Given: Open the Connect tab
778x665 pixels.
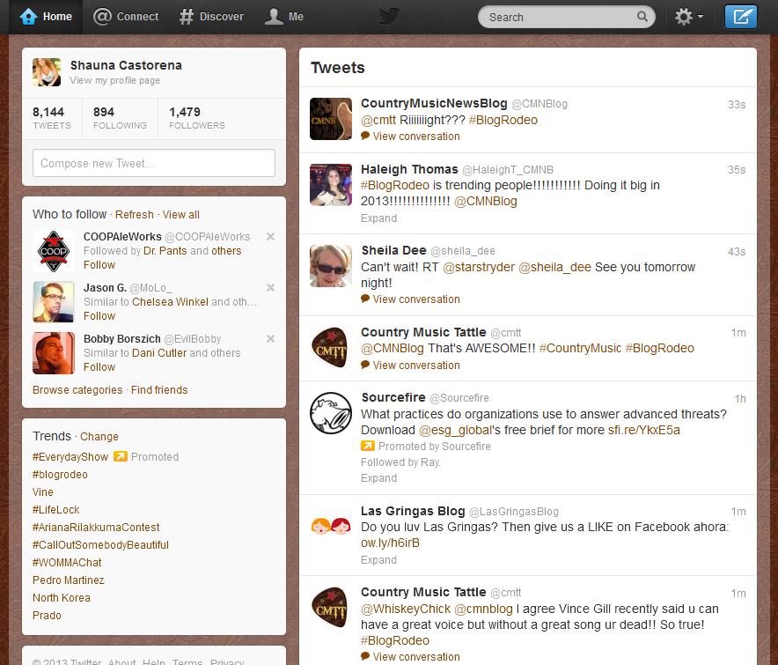Looking at the screenshot, I should coord(126,17).
